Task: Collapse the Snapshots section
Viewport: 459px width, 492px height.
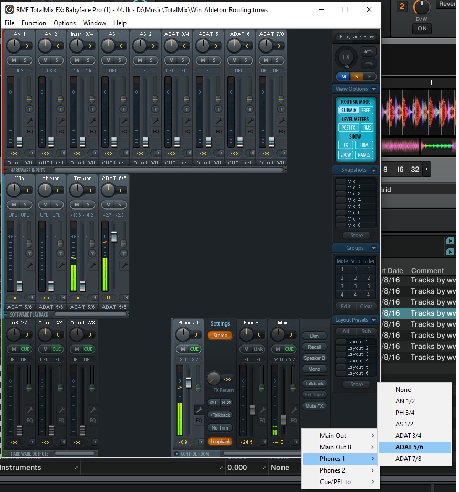Action: click(x=374, y=170)
